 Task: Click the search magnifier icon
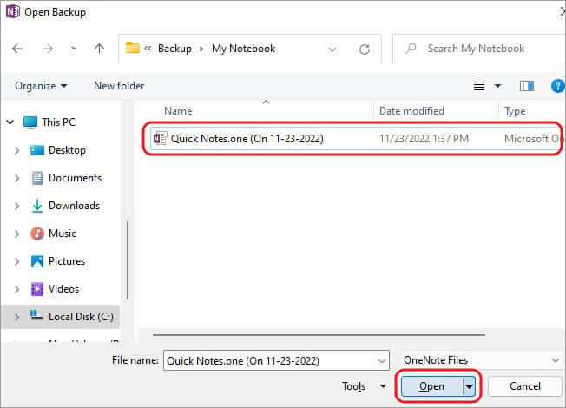pyautogui.click(x=411, y=49)
